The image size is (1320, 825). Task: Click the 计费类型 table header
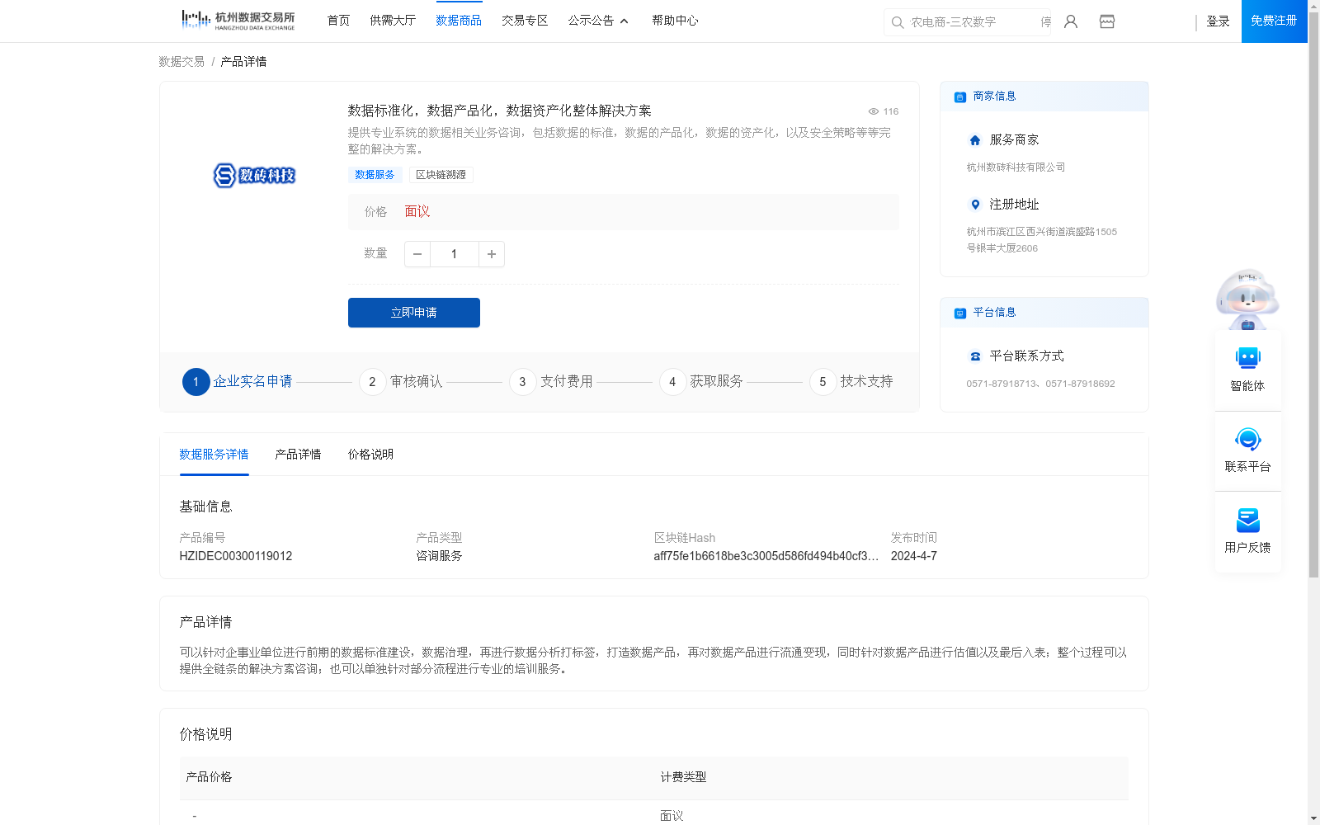pyautogui.click(x=683, y=777)
